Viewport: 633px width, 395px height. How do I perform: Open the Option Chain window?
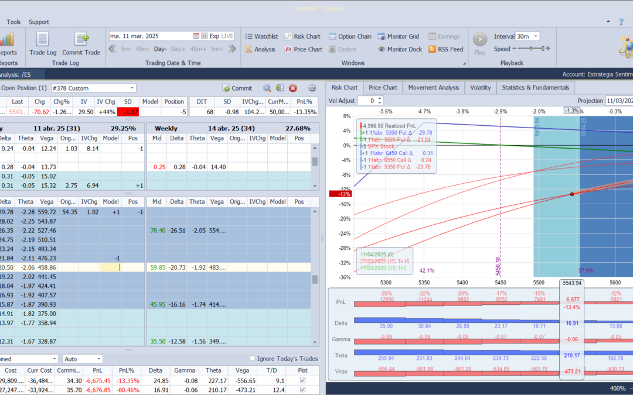pos(350,36)
